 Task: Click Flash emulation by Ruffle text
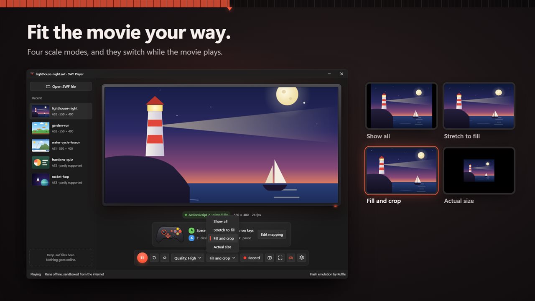tap(328, 274)
